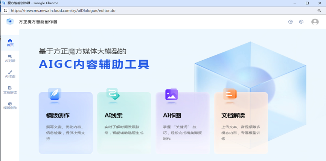Maximize the Chrome window
This screenshot has width=326, height=161.
[x=307, y=3]
